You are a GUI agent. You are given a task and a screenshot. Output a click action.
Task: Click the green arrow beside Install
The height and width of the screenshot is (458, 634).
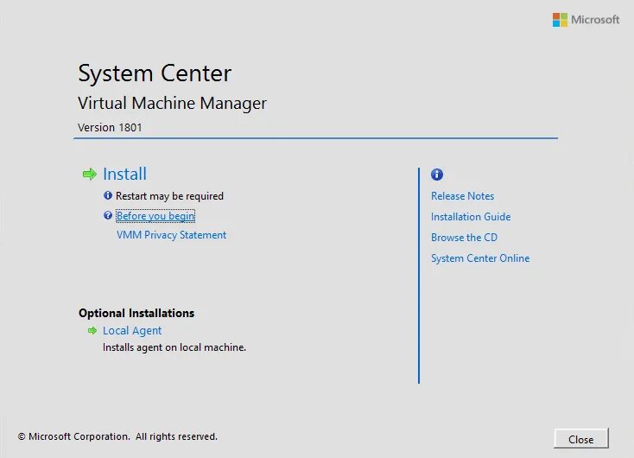click(89, 175)
